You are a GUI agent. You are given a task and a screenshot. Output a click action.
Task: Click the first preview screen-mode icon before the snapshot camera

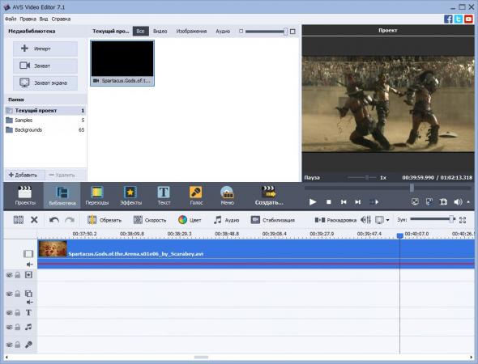(x=415, y=201)
